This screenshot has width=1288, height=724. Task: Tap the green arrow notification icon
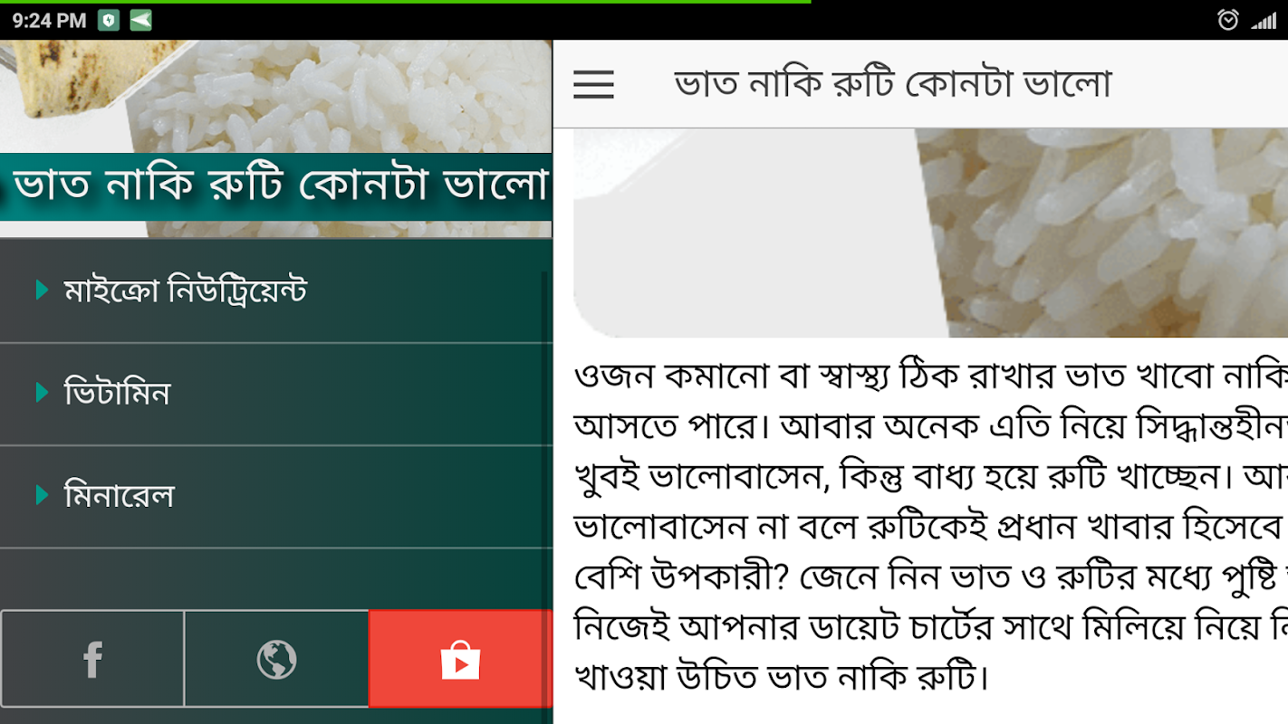click(x=140, y=20)
